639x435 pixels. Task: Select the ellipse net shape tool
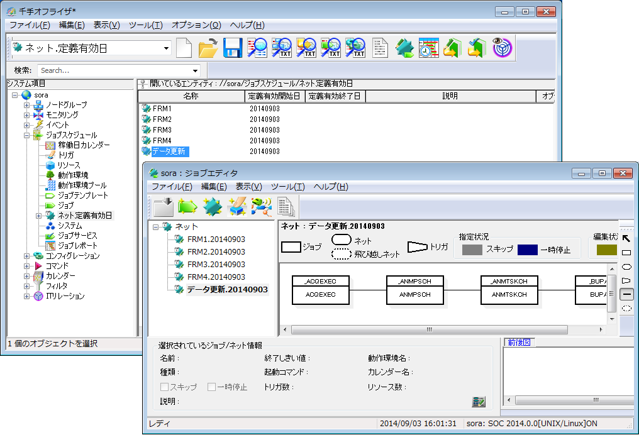click(627, 267)
